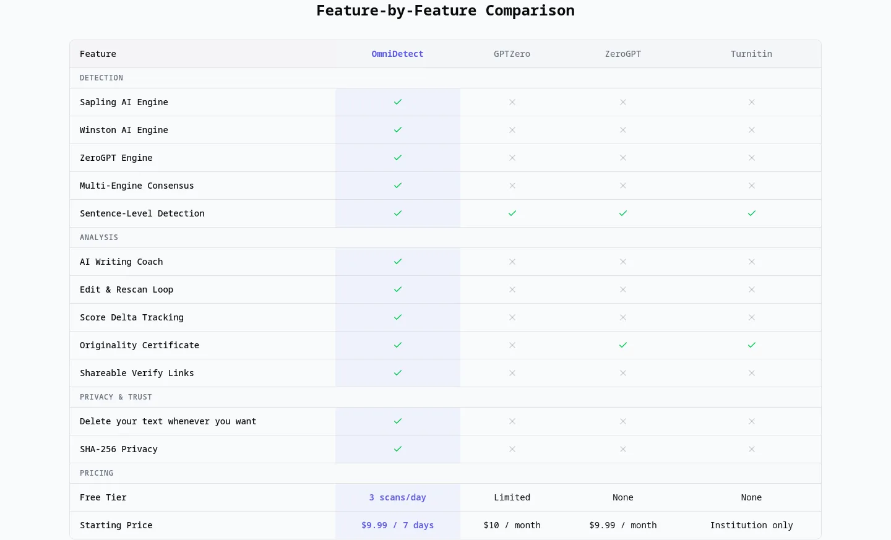Click Turnitin's 'None' free tier value

[752, 497]
